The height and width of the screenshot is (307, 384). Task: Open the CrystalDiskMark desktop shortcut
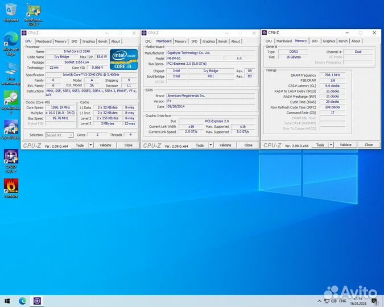tap(11, 130)
